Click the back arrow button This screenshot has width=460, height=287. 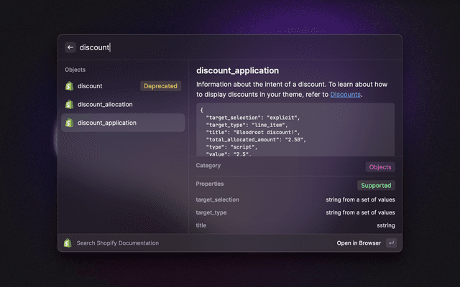pyautogui.click(x=70, y=47)
